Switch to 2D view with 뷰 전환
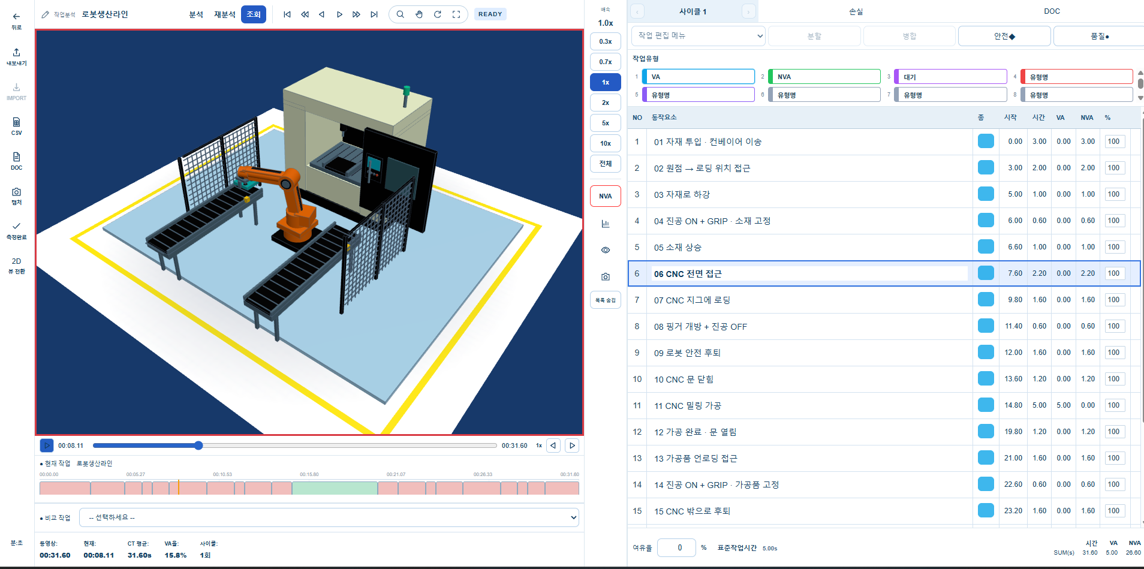The width and height of the screenshot is (1144, 569). coord(16,266)
